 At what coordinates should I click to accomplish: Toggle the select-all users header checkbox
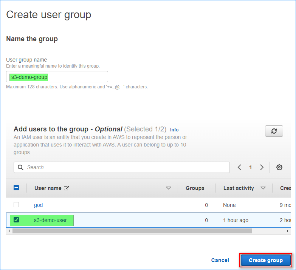click(16, 188)
